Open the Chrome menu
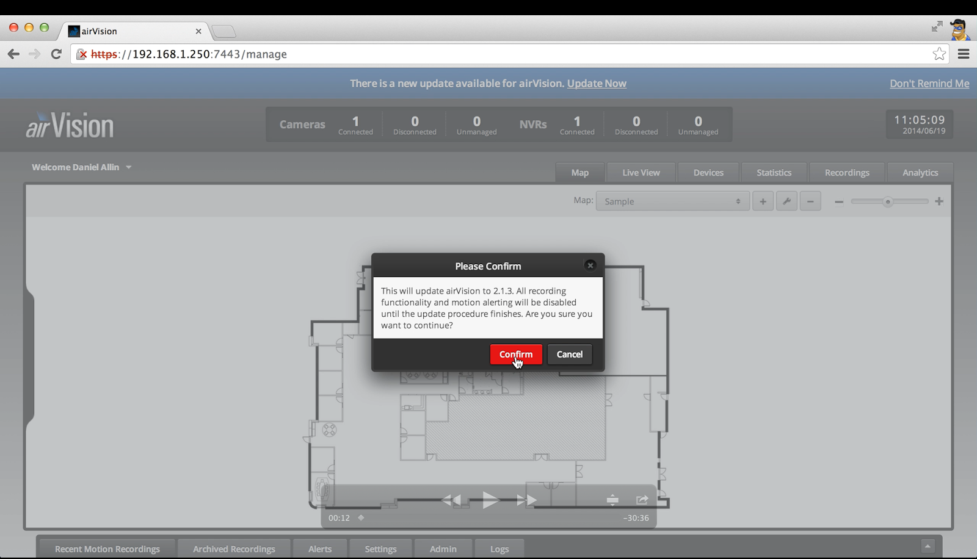Image resolution: width=977 pixels, height=559 pixels. (x=964, y=54)
